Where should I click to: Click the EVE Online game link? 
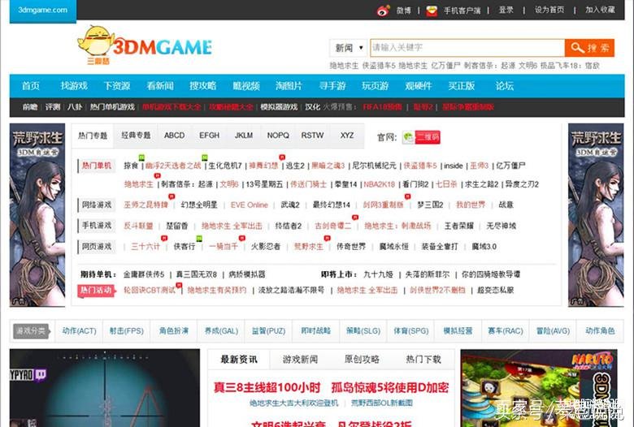249,205
